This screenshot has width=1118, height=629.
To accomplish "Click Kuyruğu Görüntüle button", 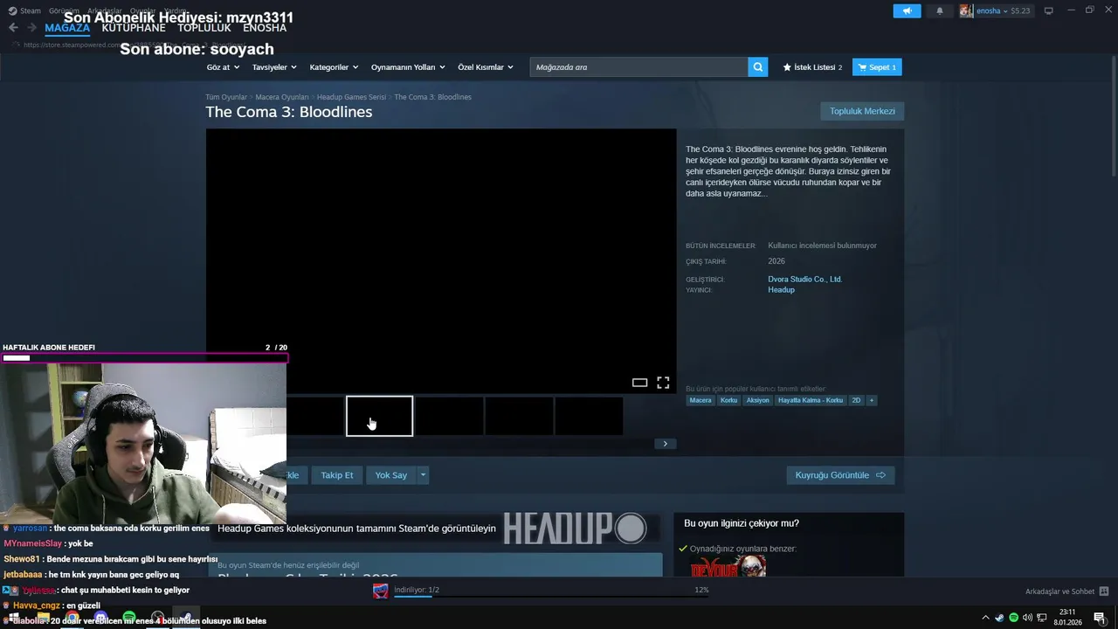I will point(840,475).
